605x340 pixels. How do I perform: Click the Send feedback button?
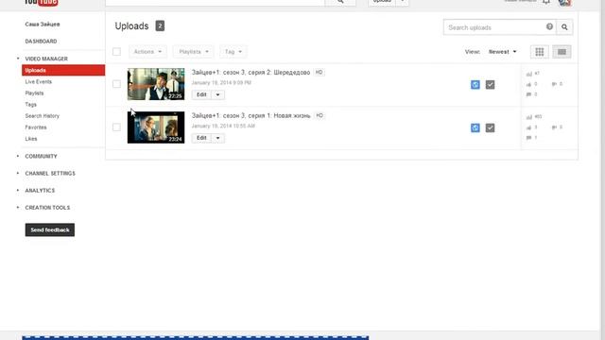click(x=50, y=229)
